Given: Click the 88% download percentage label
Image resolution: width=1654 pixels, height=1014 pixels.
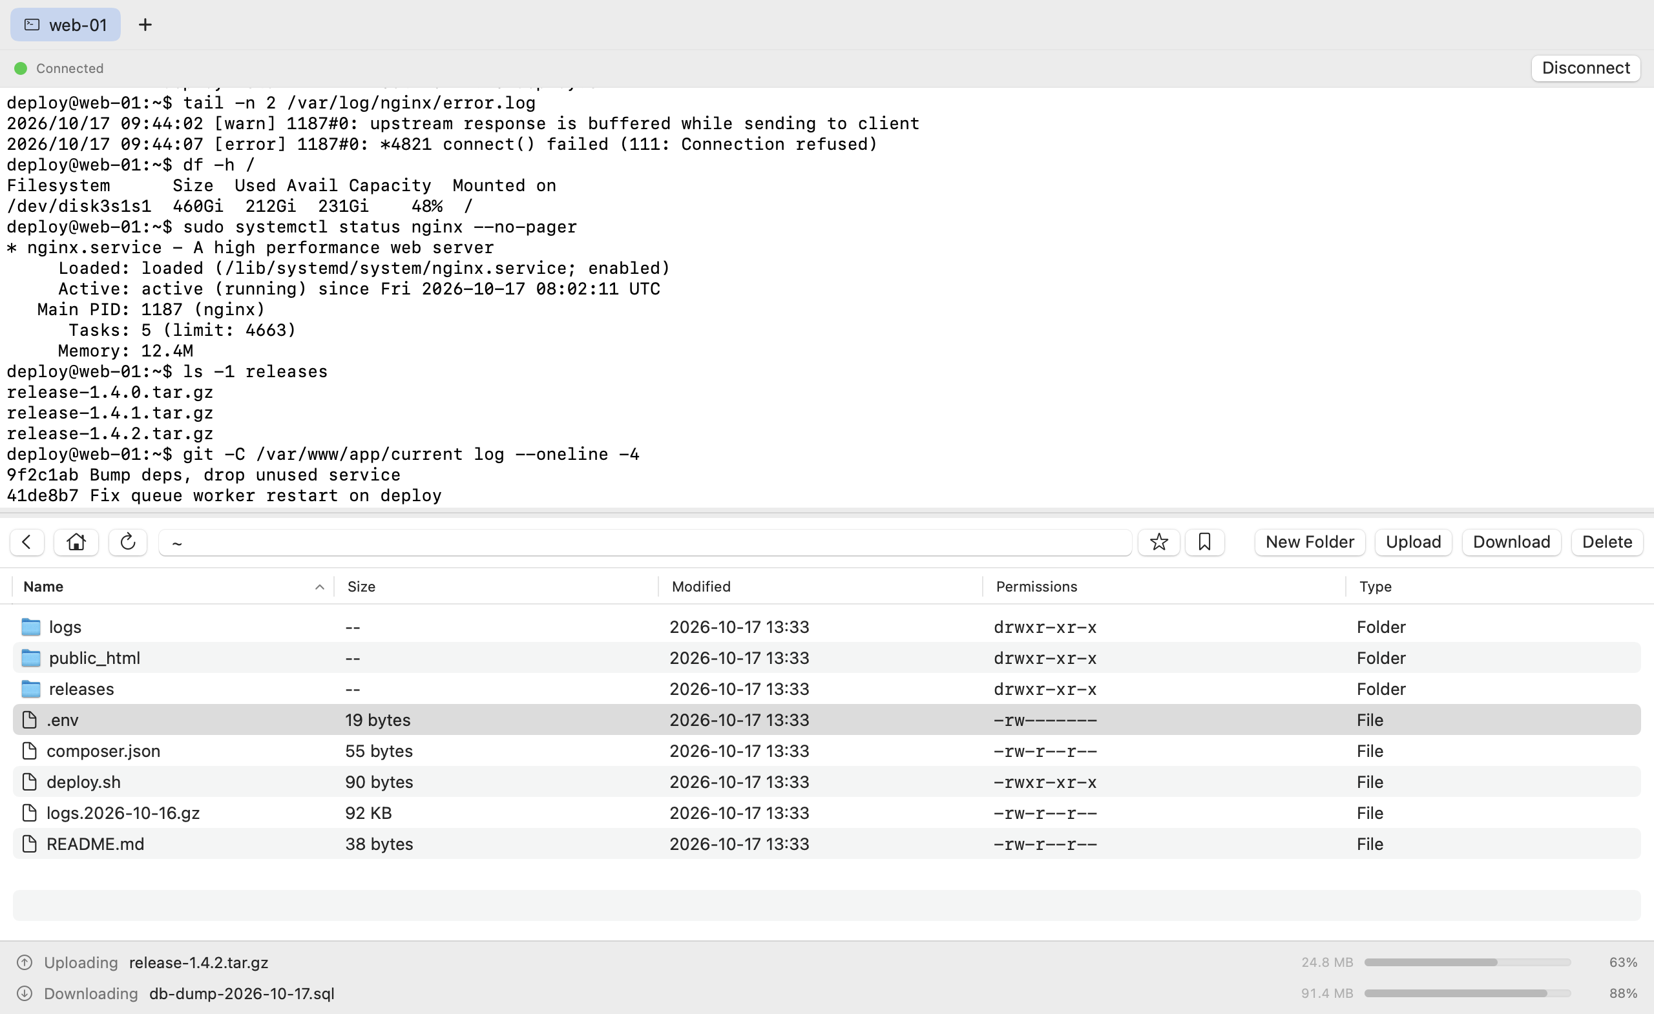Looking at the screenshot, I should coord(1623,993).
